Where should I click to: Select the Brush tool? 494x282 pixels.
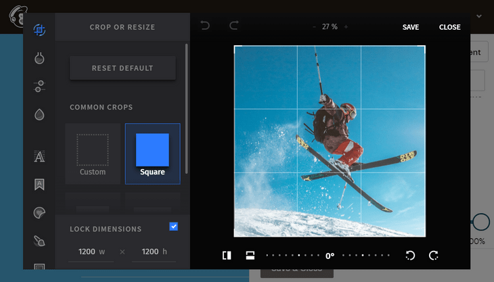tap(39, 241)
